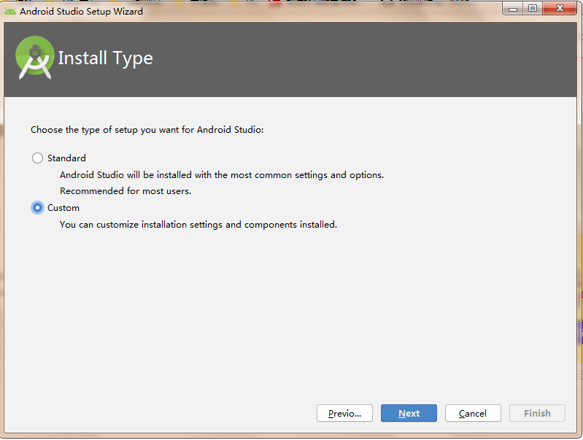Click the "You can customize installation settings" description
Image resolution: width=583 pixels, height=440 pixels.
198,225
